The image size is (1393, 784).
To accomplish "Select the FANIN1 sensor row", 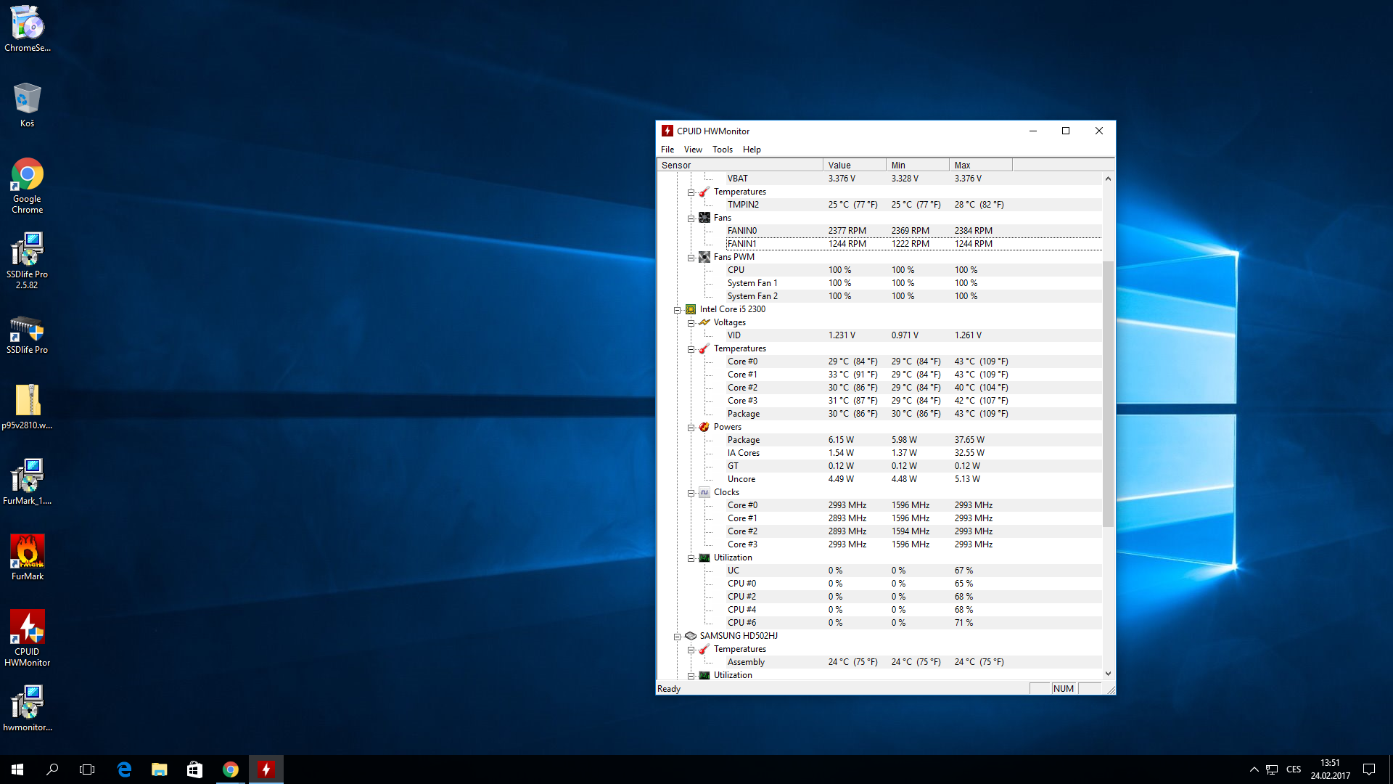I will click(742, 244).
